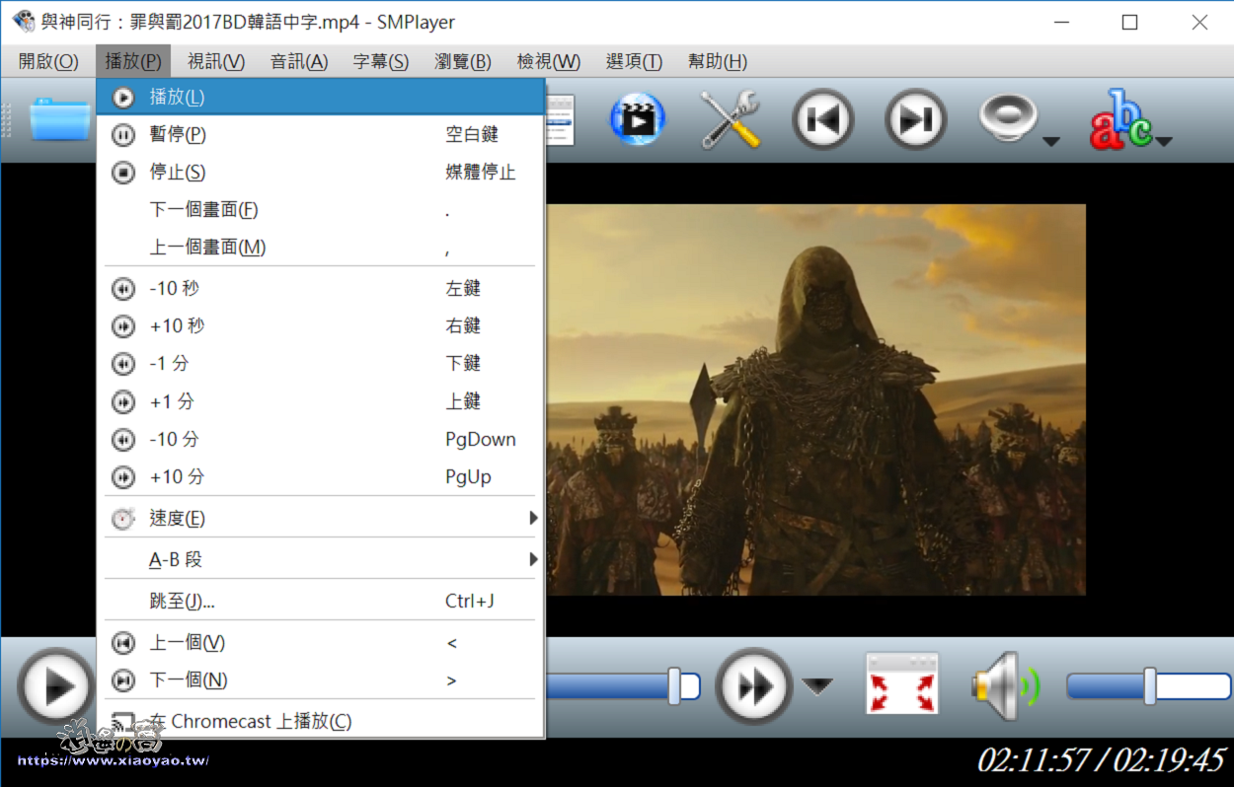Select 暫停(P) menu entry
This screenshot has width=1234, height=787.
click(321, 134)
